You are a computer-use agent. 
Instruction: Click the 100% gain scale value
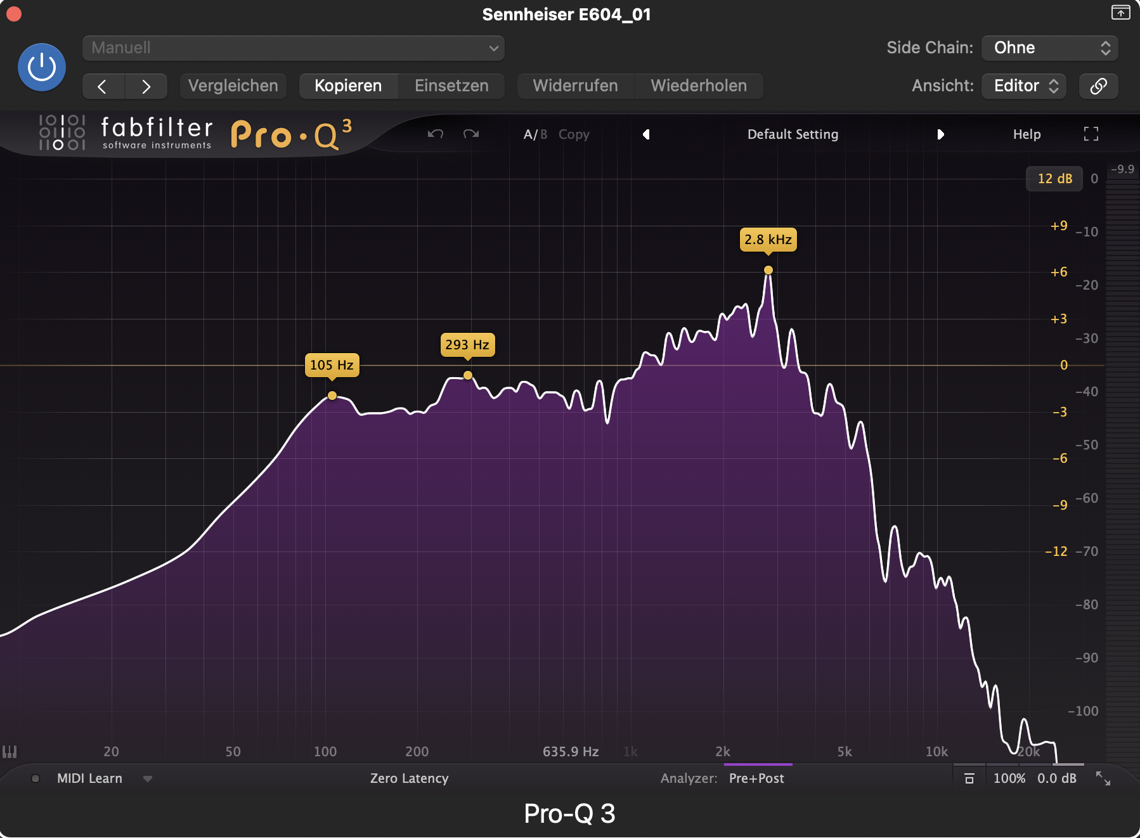(x=1009, y=778)
